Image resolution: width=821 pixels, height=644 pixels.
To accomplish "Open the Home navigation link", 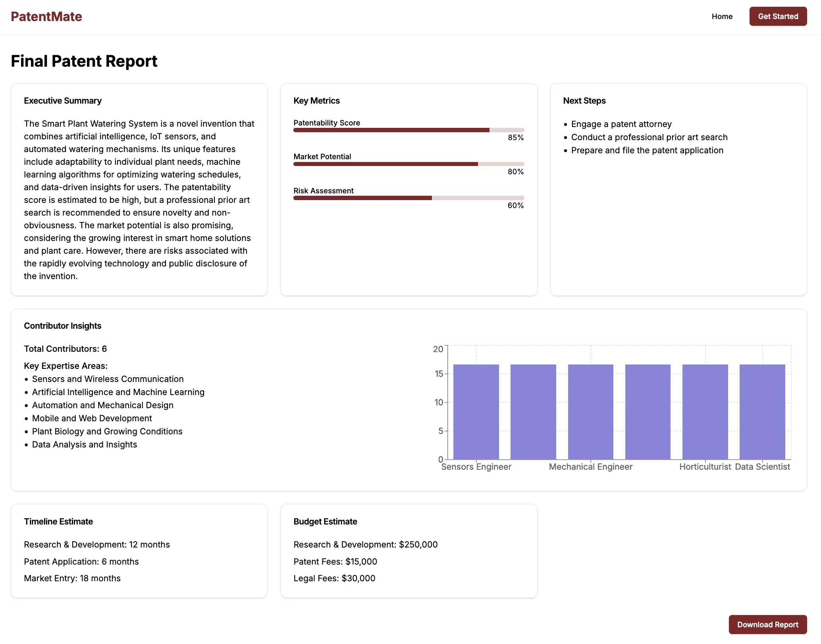I will pyautogui.click(x=722, y=17).
